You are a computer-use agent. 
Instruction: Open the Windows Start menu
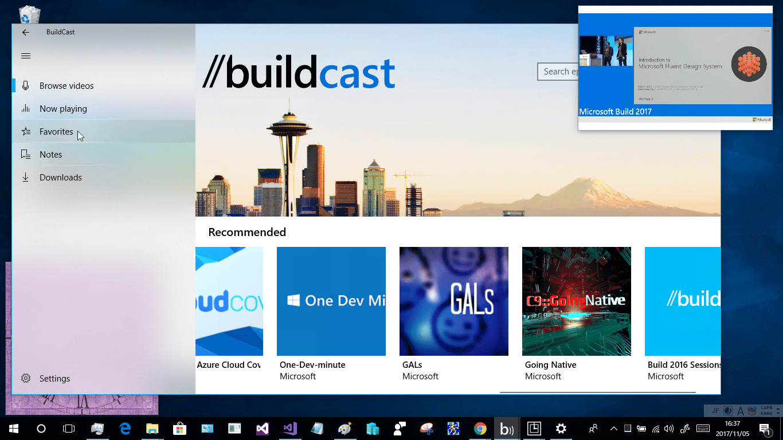coord(14,429)
